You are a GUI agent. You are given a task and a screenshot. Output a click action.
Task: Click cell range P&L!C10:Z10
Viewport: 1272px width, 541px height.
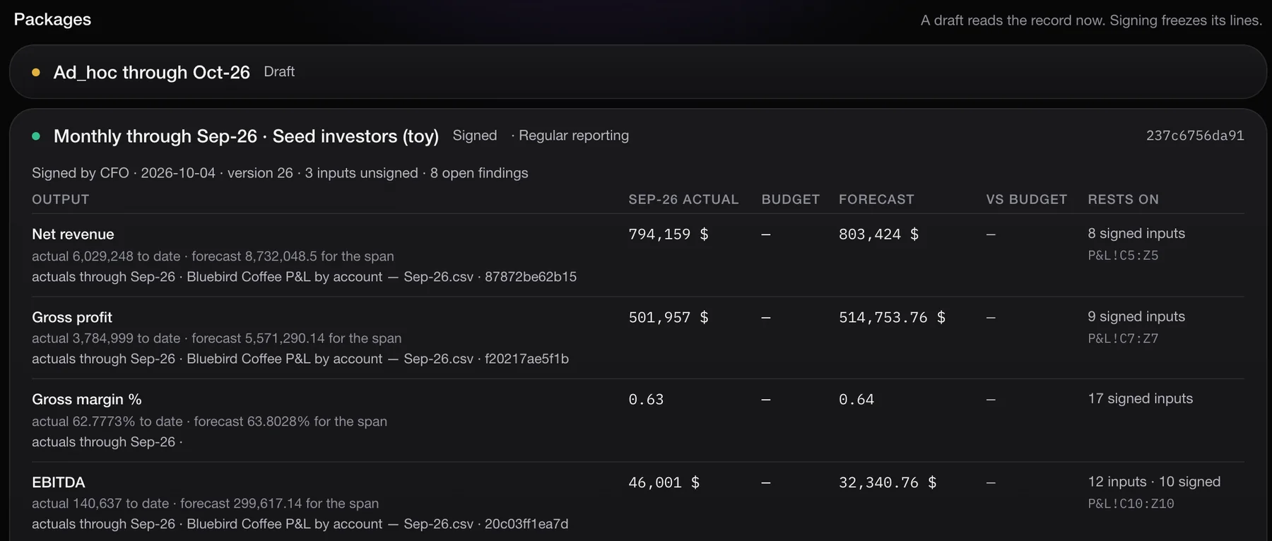tap(1131, 504)
